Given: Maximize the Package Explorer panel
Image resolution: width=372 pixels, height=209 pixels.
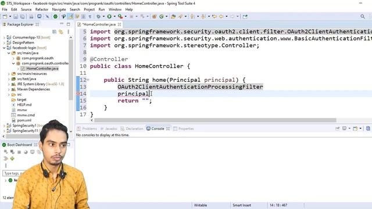Looking at the screenshot, I should pyautogui.click(x=69, y=24).
